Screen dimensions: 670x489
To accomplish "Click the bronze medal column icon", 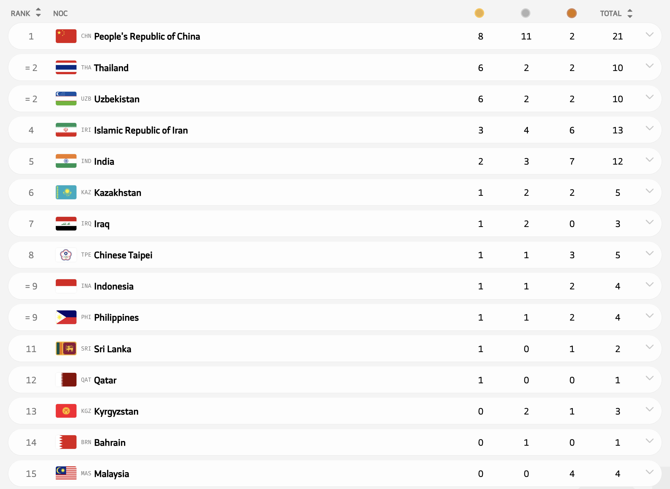I will (572, 13).
